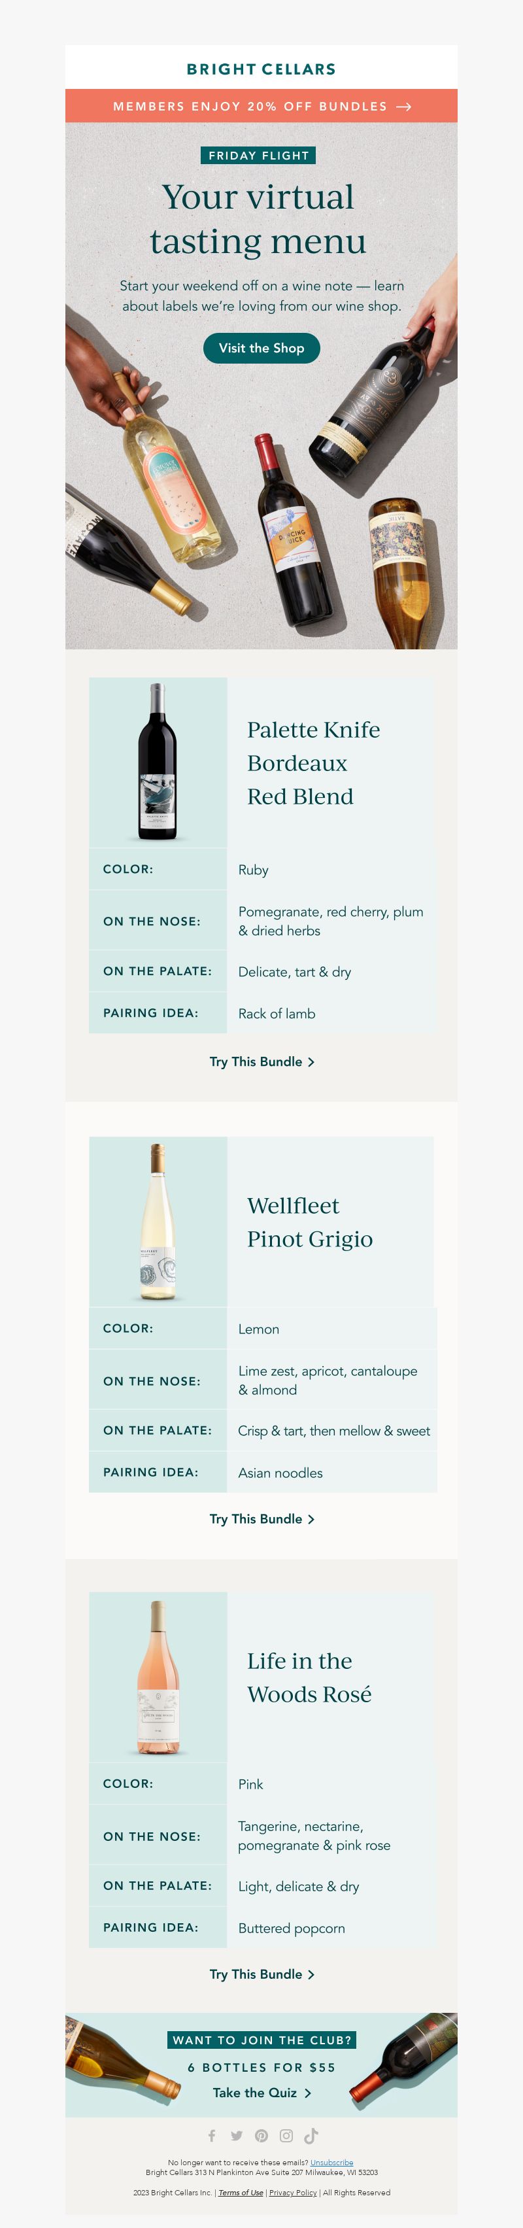Open the Facebook social icon
The image size is (523, 2228).
[x=212, y=2135]
